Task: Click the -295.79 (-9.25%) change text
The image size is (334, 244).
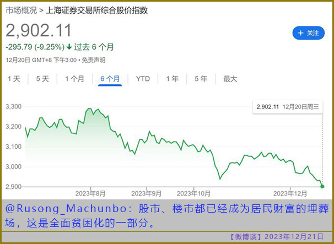Action: [x=35, y=47]
